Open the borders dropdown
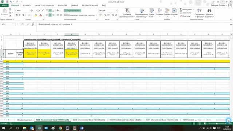233x131 pixels. click(x=32, y=15)
